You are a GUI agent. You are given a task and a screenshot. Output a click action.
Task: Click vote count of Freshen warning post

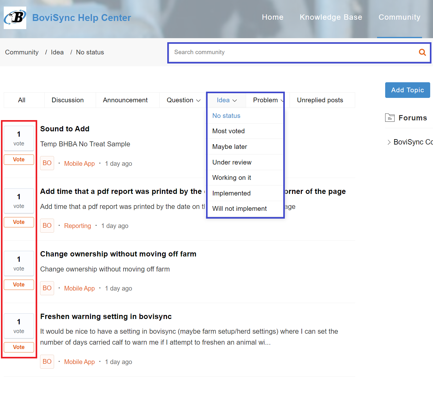(x=19, y=326)
